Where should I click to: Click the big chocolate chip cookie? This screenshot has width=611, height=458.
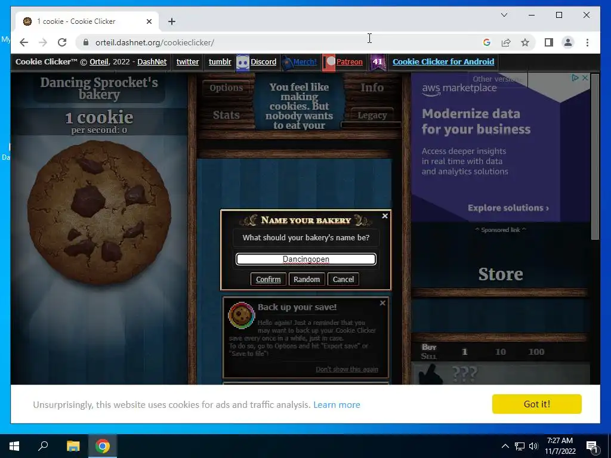pos(100,212)
